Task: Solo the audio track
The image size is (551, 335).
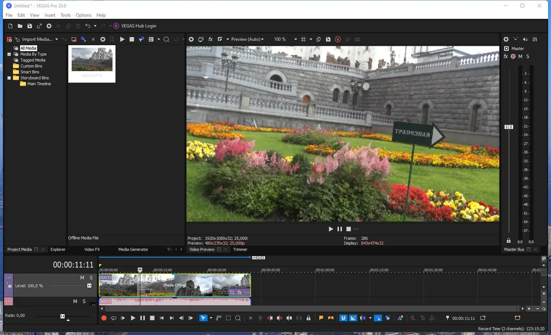Action: tap(84, 301)
